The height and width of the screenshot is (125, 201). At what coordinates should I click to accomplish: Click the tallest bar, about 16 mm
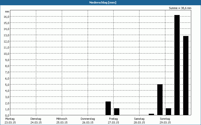(177, 65)
